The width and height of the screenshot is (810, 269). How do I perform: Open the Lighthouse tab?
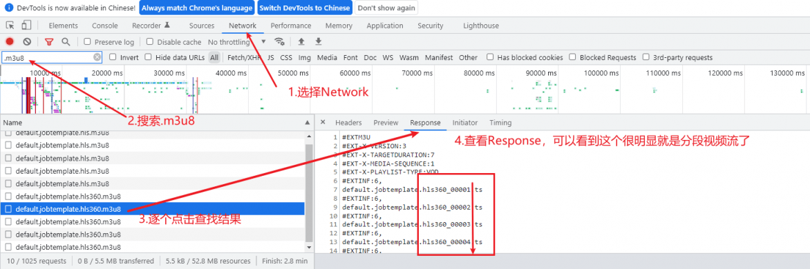pyautogui.click(x=481, y=26)
